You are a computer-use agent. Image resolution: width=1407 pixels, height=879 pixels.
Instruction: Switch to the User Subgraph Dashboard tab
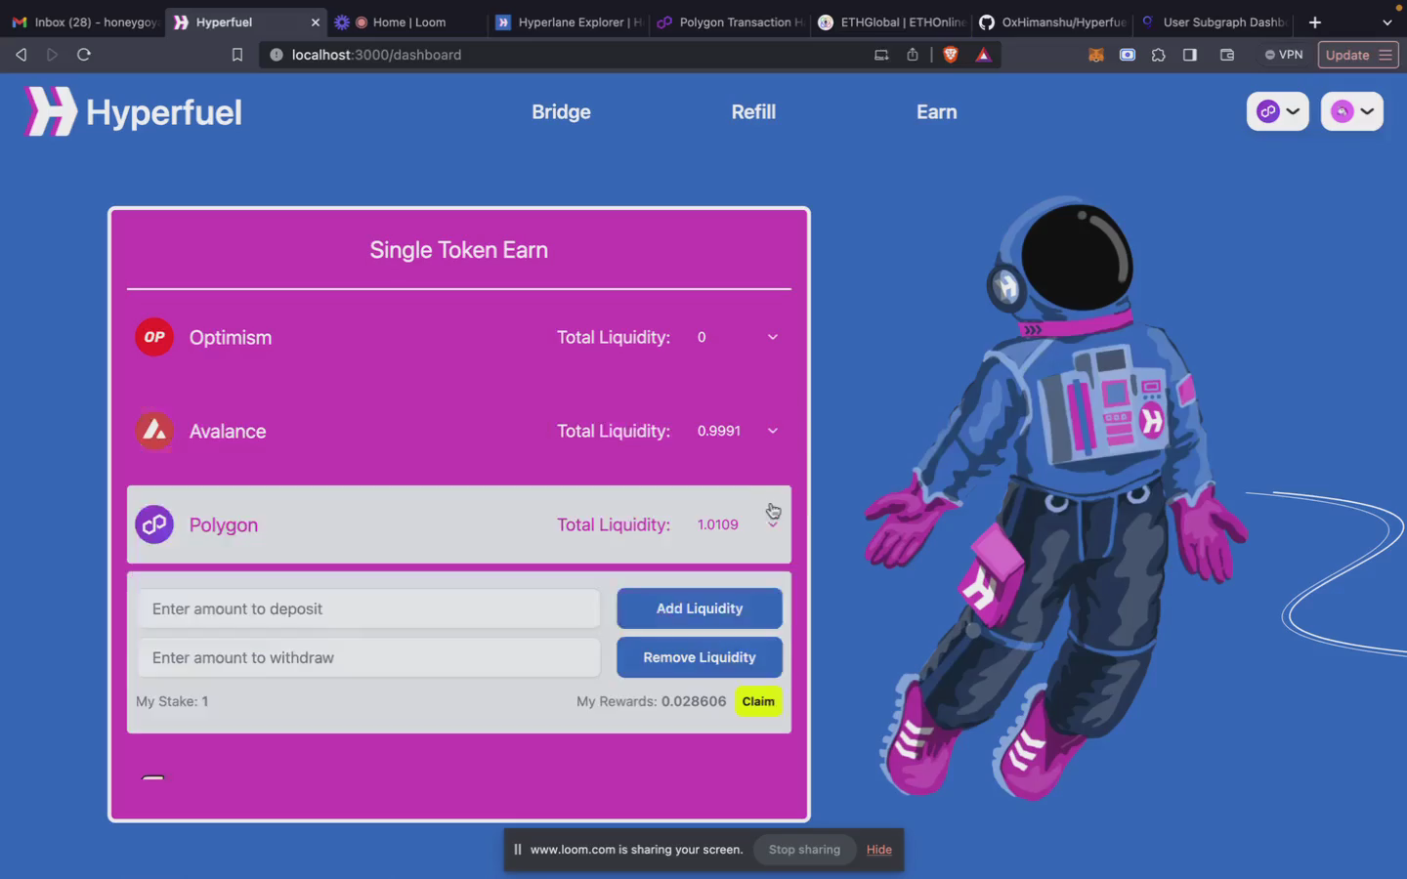click(1214, 21)
